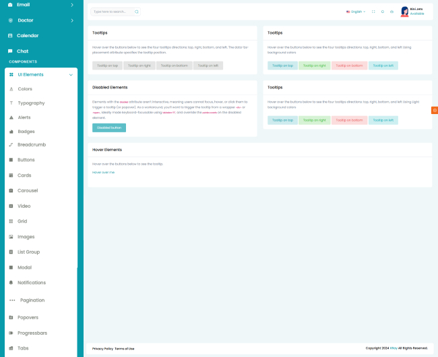Screen dimensions: 438x357
Task: Select Progressbars from the sidebar
Action: (x=32, y=332)
